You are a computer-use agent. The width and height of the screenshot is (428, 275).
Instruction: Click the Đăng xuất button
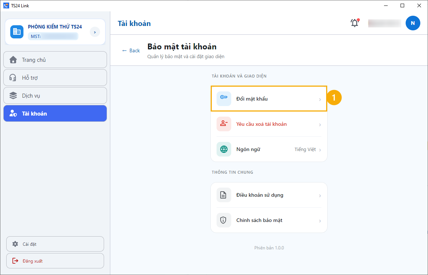tap(55, 261)
